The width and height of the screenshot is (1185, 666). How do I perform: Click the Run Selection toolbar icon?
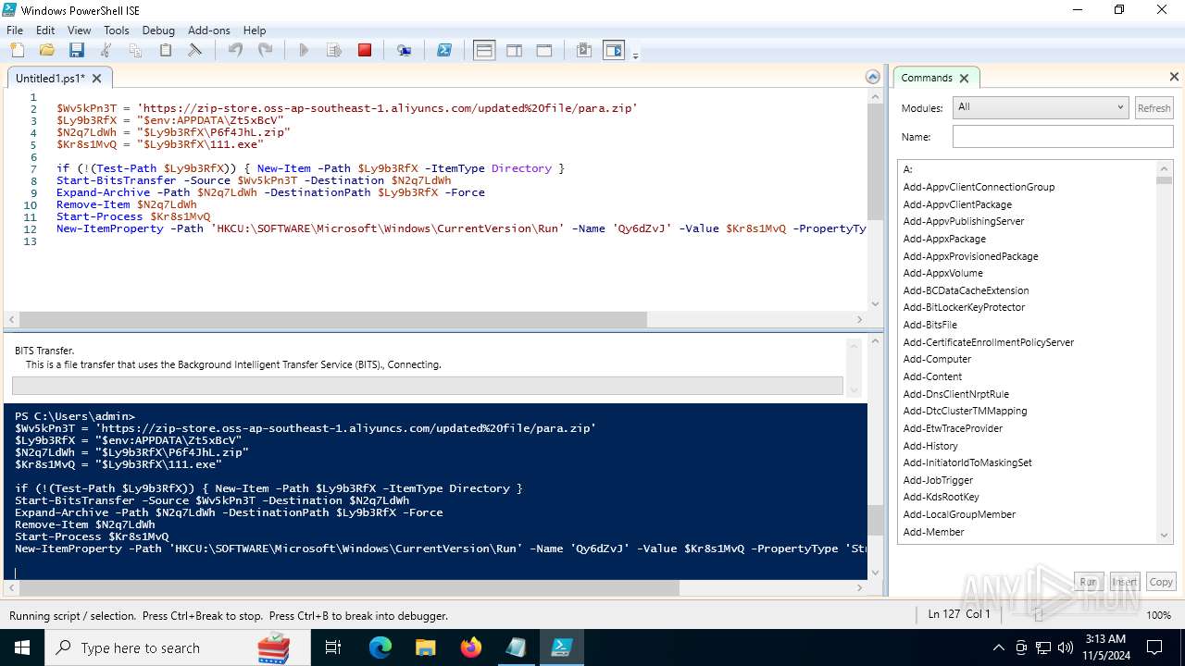[334, 50]
